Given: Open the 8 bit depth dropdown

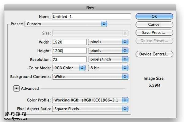Looking at the screenshot, I should tap(108, 68).
